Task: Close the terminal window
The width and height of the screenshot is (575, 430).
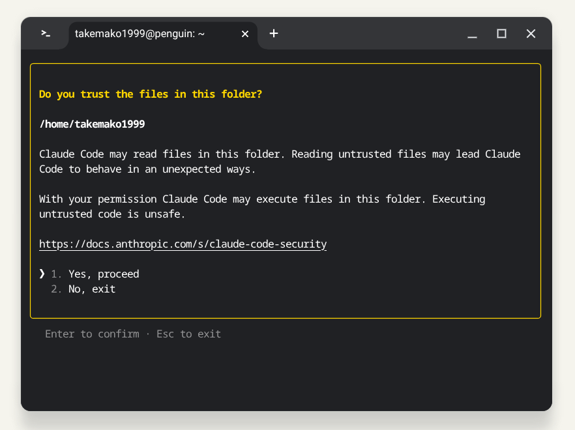Action: [x=531, y=34]
